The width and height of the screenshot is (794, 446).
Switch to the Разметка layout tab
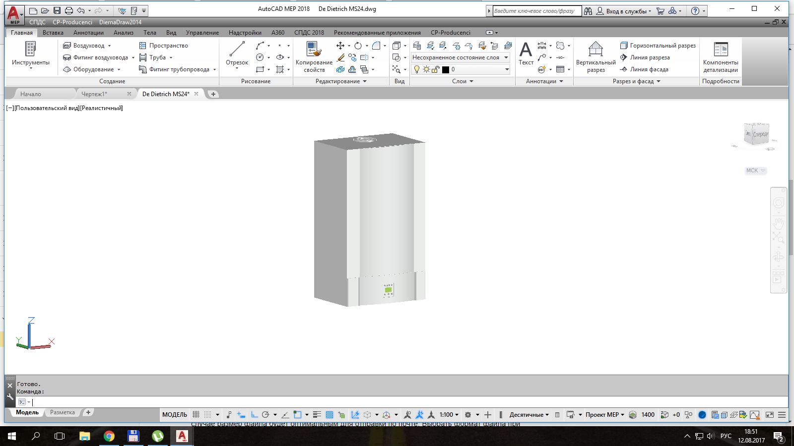point(63,412)
